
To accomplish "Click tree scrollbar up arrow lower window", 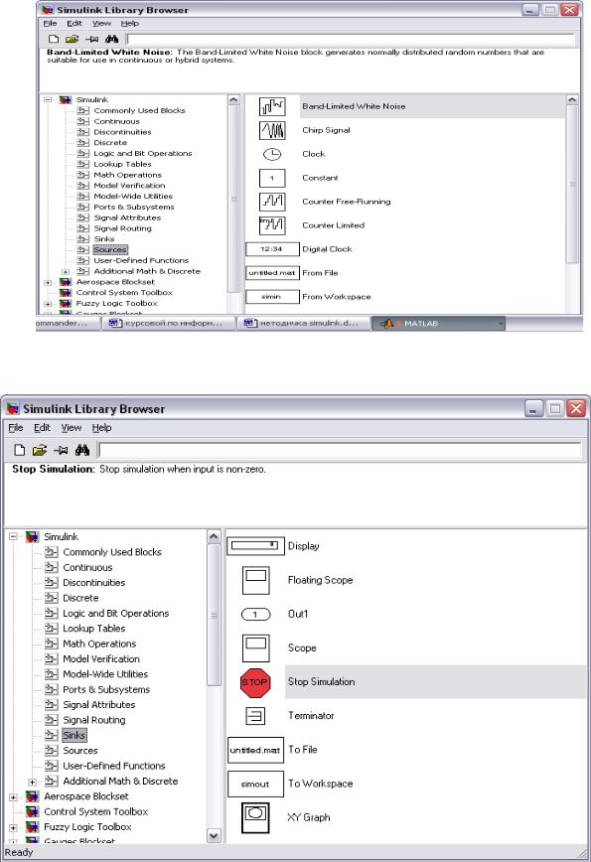I will (x=214, y=536).
